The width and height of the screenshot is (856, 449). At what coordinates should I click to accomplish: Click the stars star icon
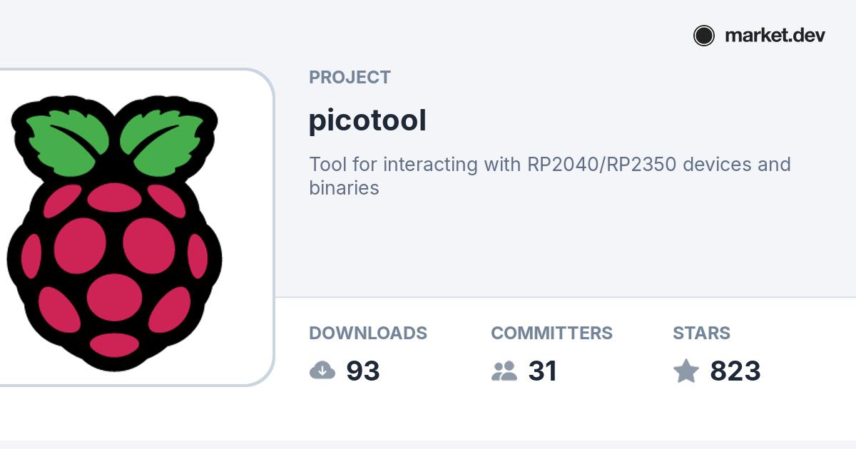[686, 371]
